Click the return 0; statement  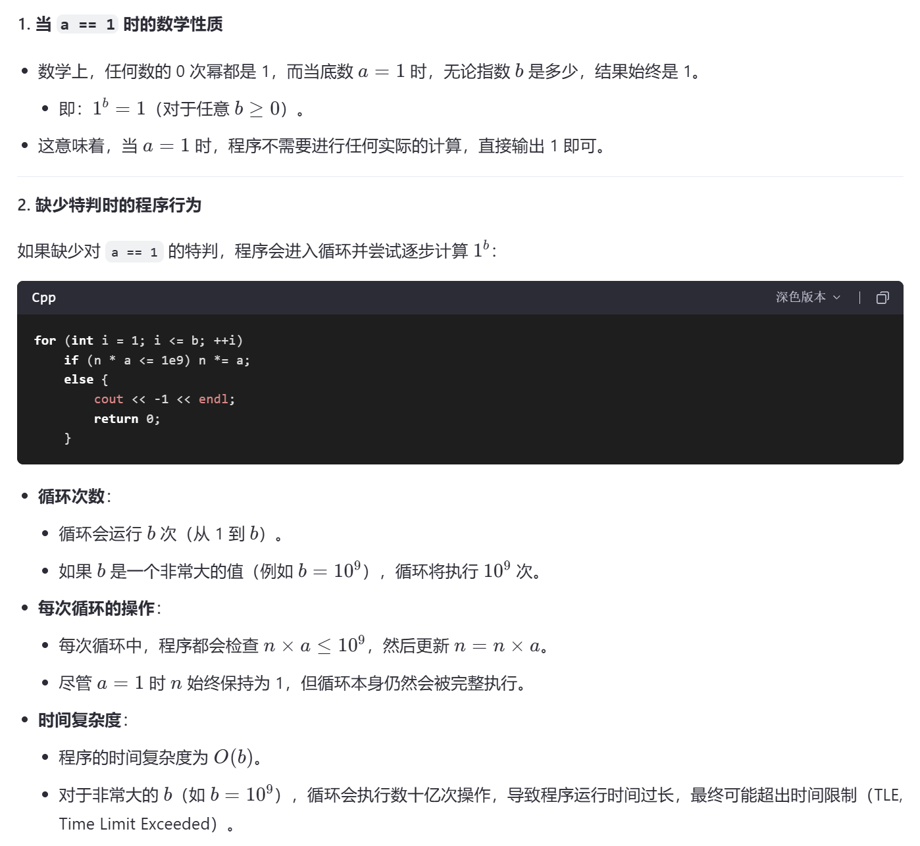coord(126,419)
